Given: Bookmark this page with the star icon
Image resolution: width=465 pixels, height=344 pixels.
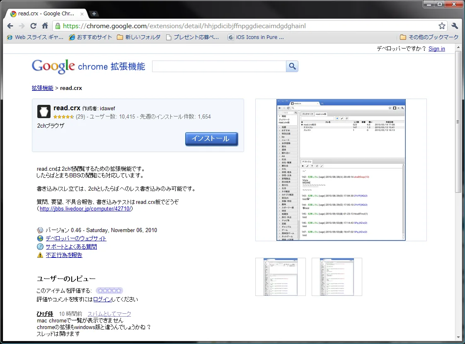Looking at the screenshot, I should click(442, 26).
